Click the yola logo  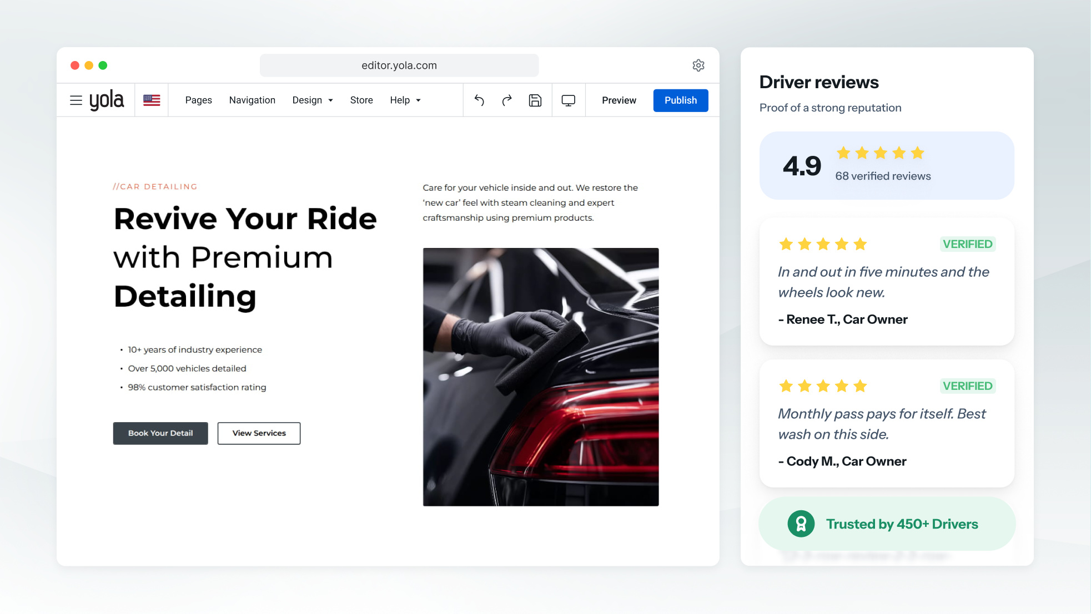pos(107,100)
